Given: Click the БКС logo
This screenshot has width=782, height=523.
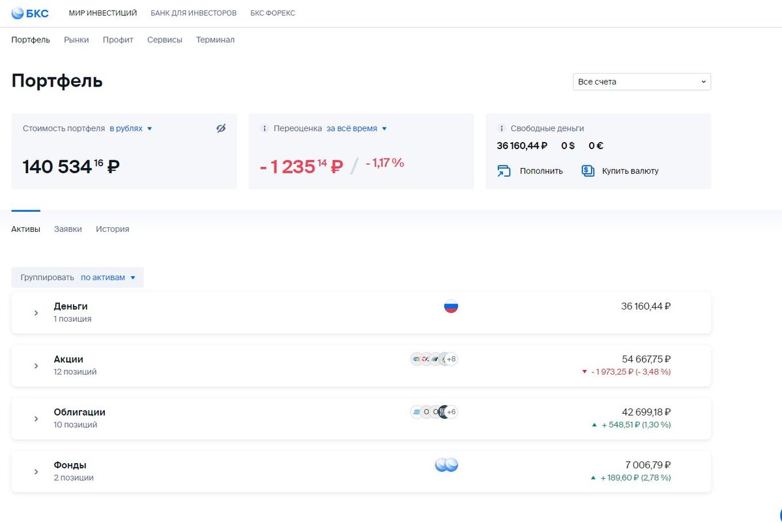Looking at the screenshot, I should (x=30, y=13).
